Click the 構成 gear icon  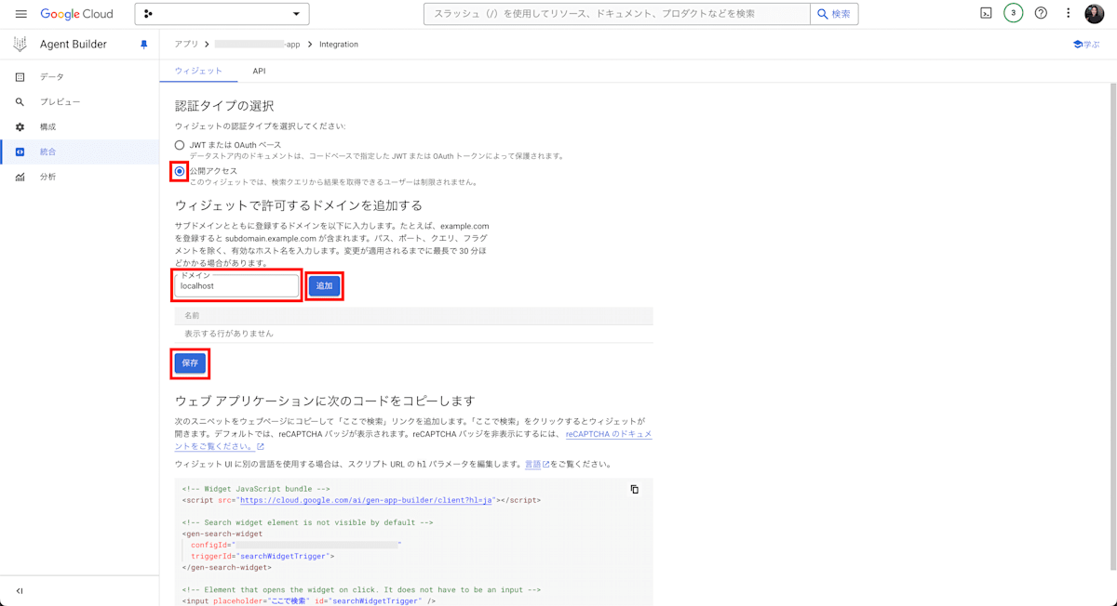[20, 127]
